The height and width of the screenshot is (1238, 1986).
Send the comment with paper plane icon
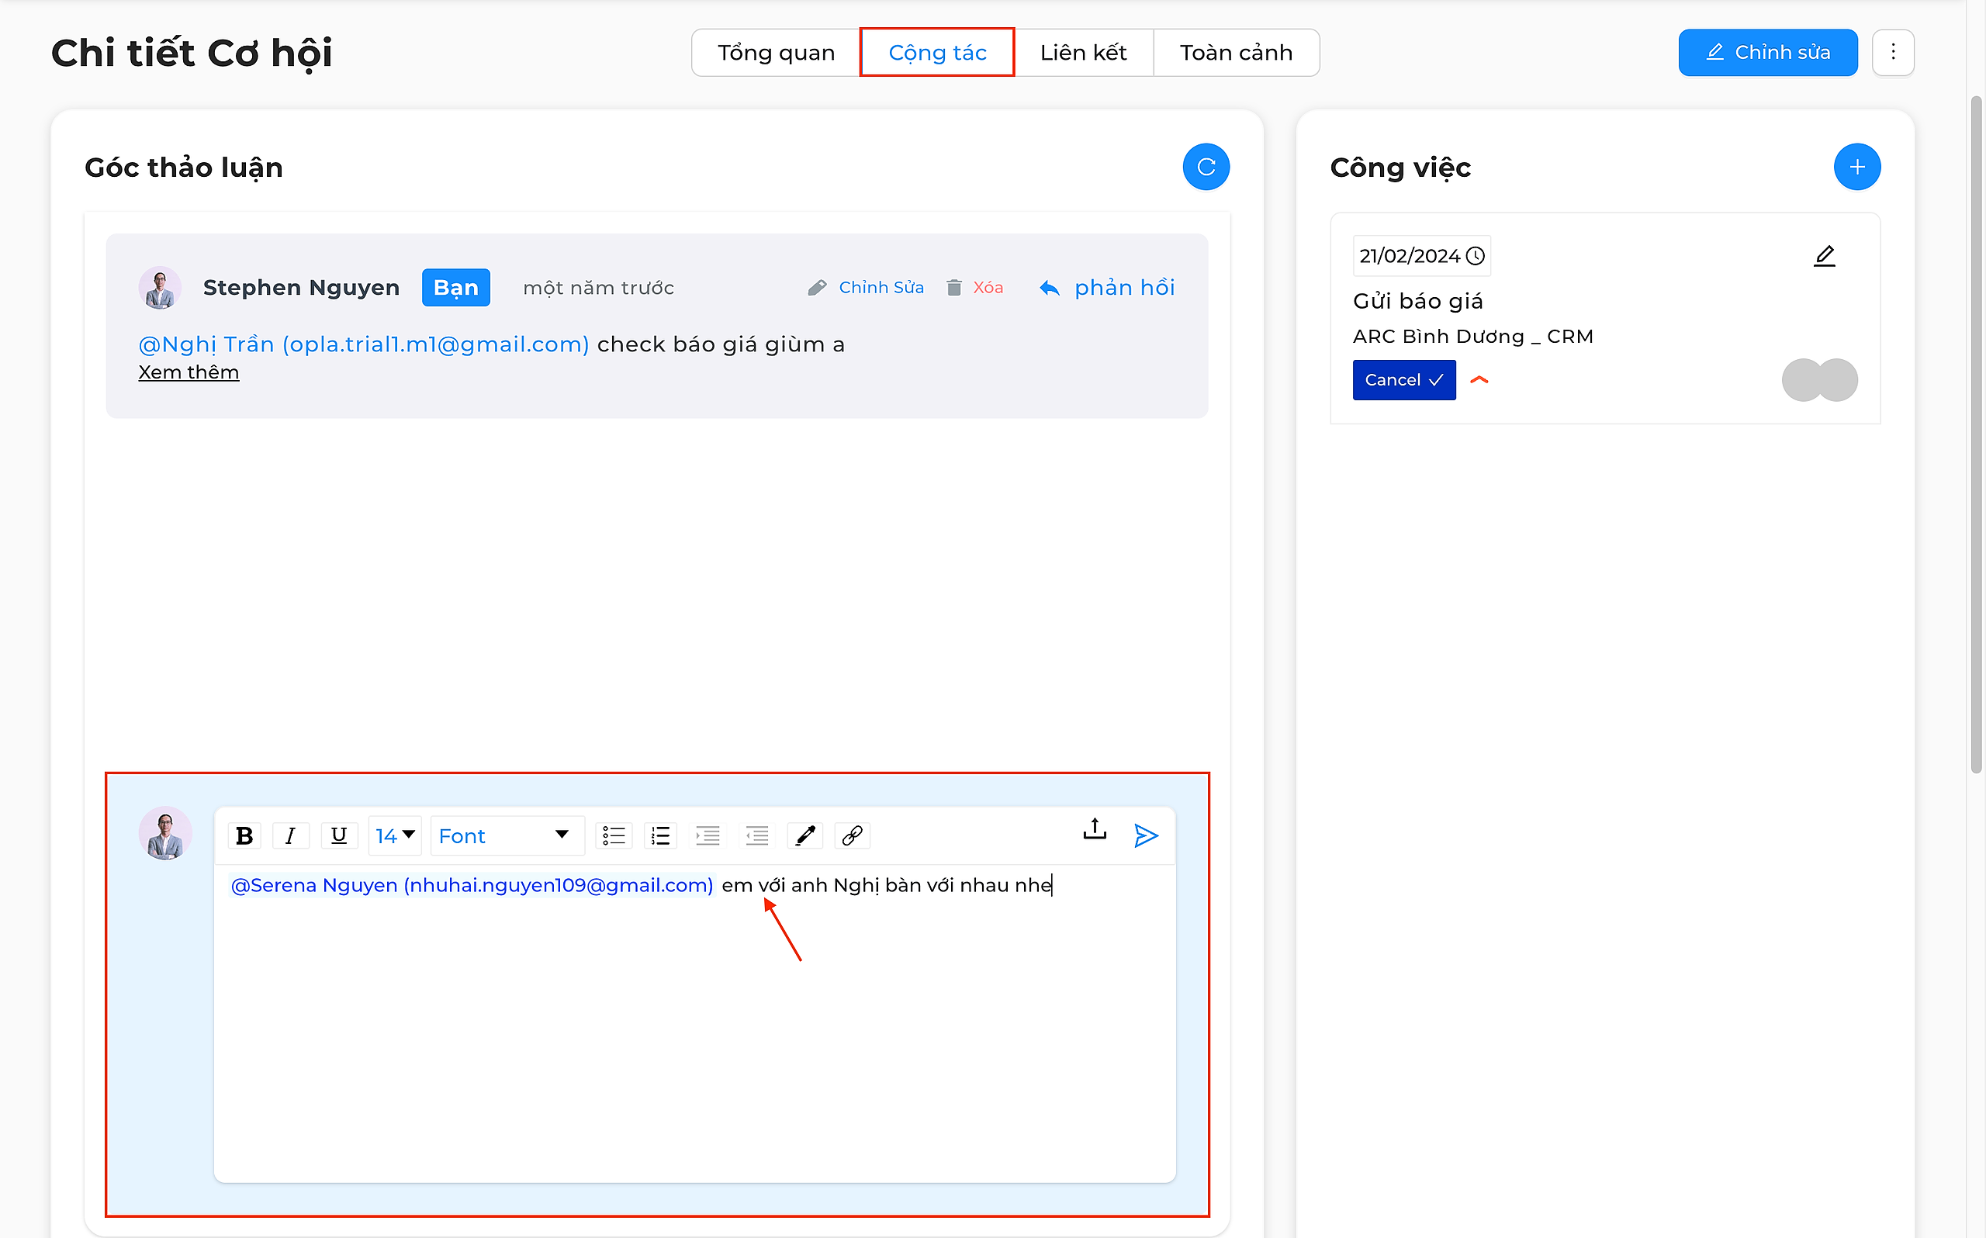pos(1145,835)
